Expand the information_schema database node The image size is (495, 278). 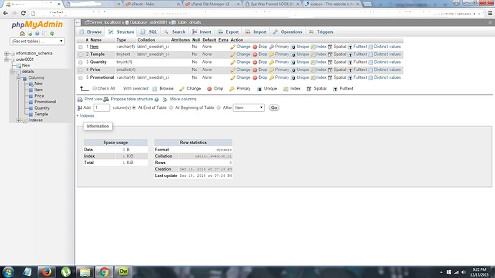6,54
